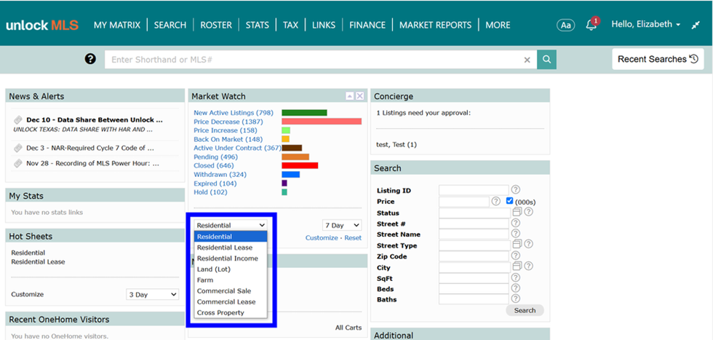
Task: Open New Active Listings (798) link
Action: click(233, 113)
